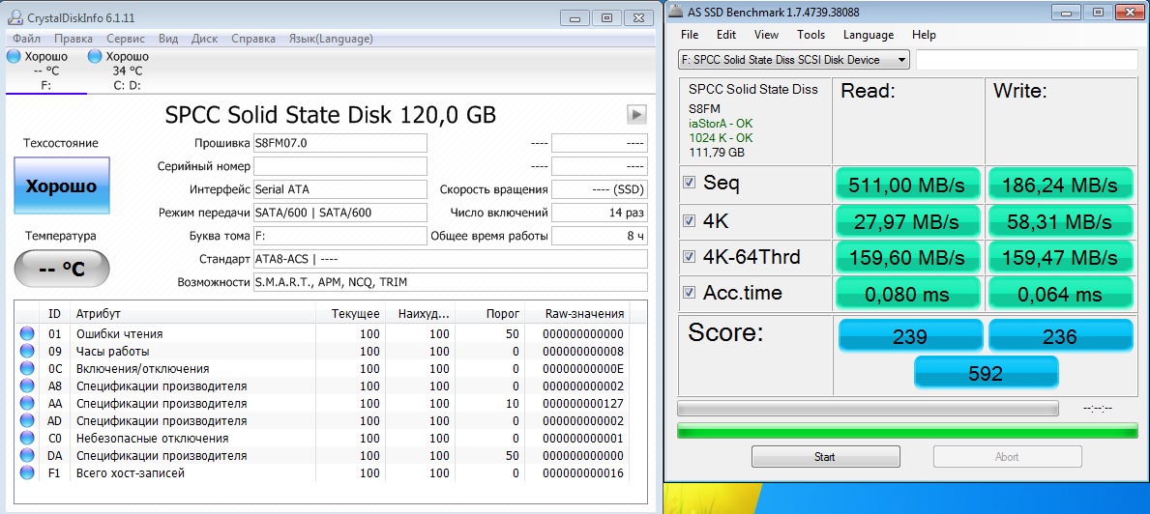Click the Порог column header
1150x514 pixels.
coord(490,314)
